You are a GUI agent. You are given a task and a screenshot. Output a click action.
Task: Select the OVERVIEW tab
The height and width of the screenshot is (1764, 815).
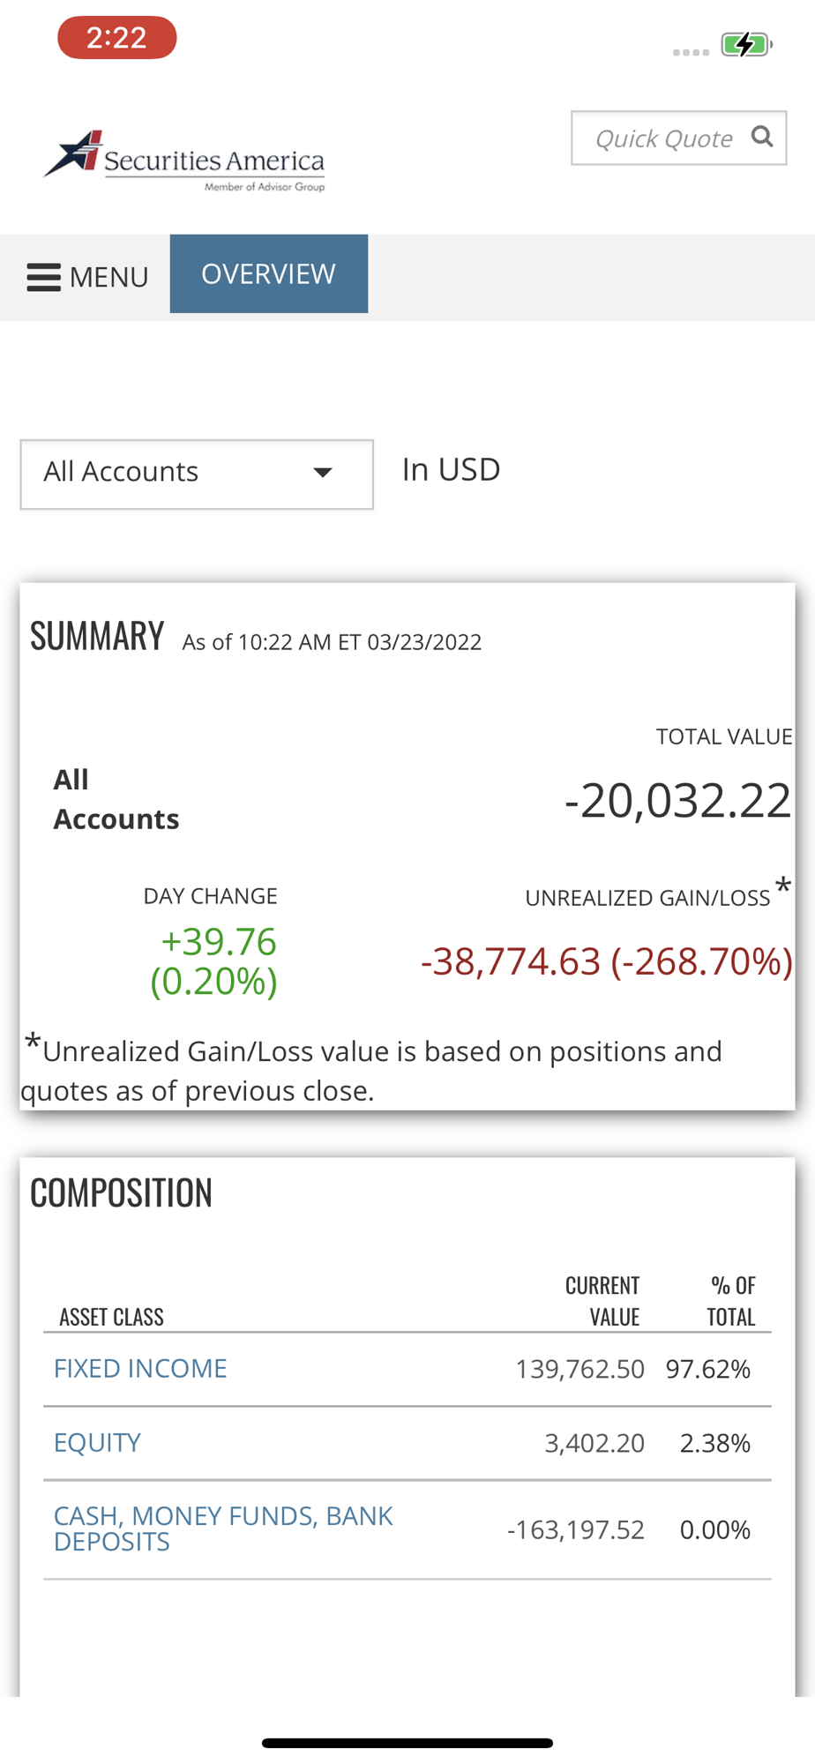coord(268,273)
